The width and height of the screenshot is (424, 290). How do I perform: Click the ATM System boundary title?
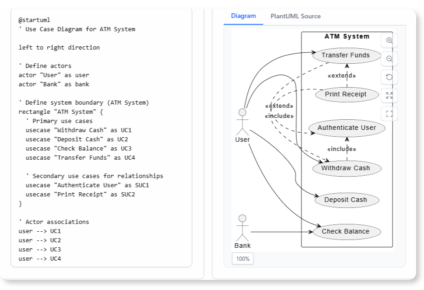(347, 36)
